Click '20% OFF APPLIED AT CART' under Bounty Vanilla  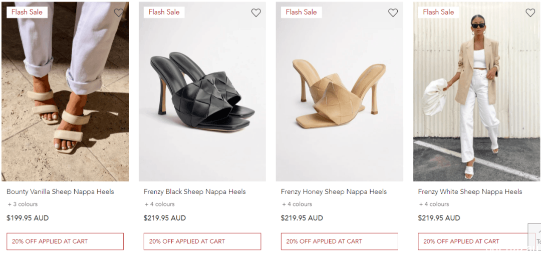point(65,241)
